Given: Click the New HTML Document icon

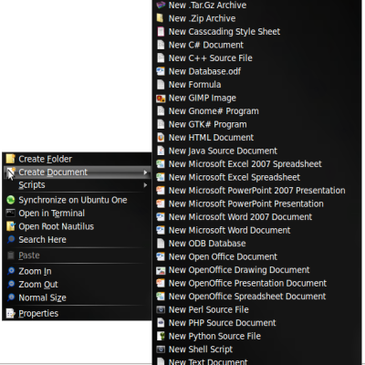Looking at the screenshot, I should (x=161, y=138).
